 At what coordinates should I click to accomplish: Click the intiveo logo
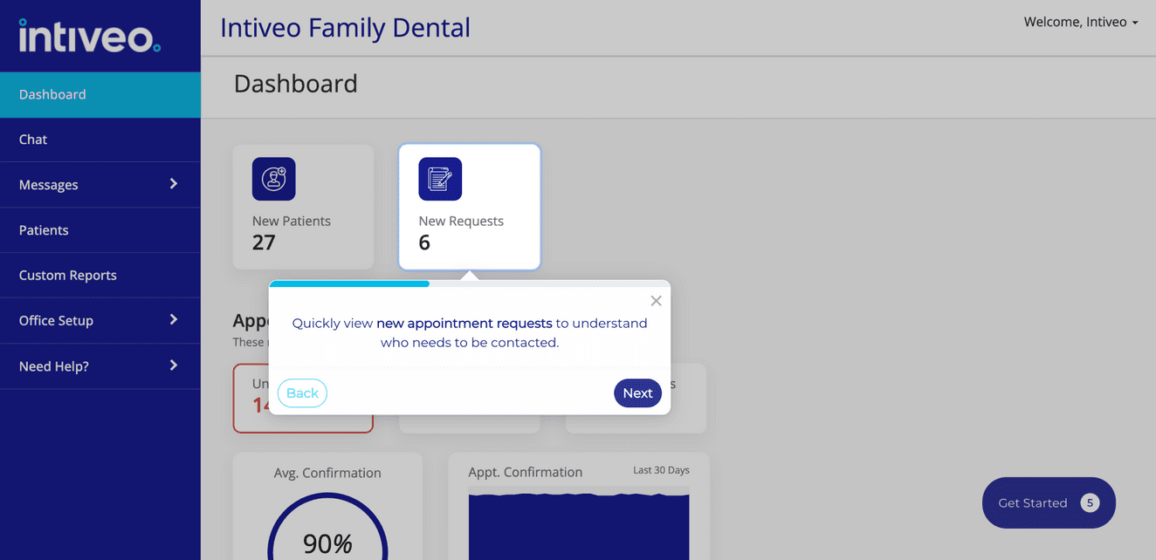pos(90,36)
